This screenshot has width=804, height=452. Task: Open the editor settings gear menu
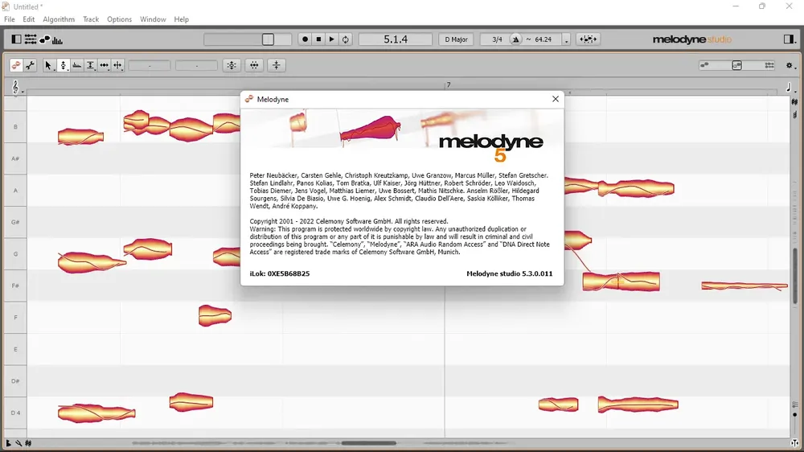(790, 66)
